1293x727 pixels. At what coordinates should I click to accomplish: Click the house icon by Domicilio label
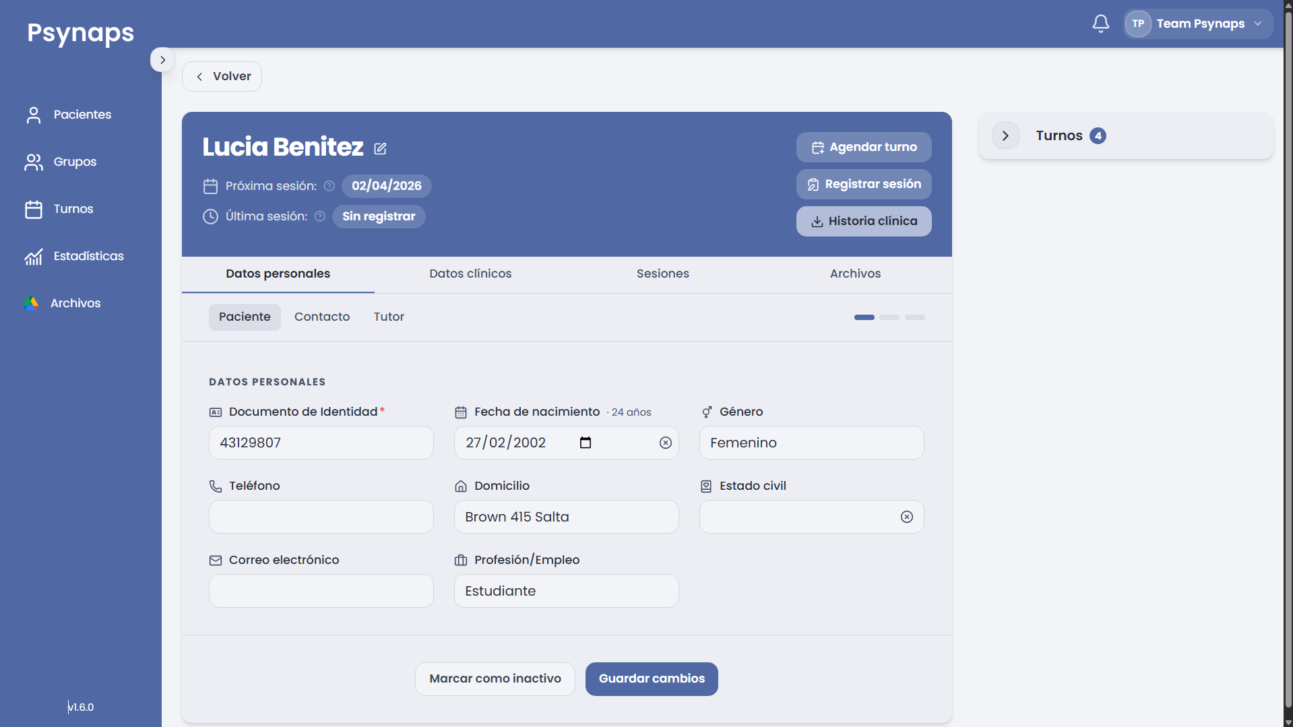[461, 486]
